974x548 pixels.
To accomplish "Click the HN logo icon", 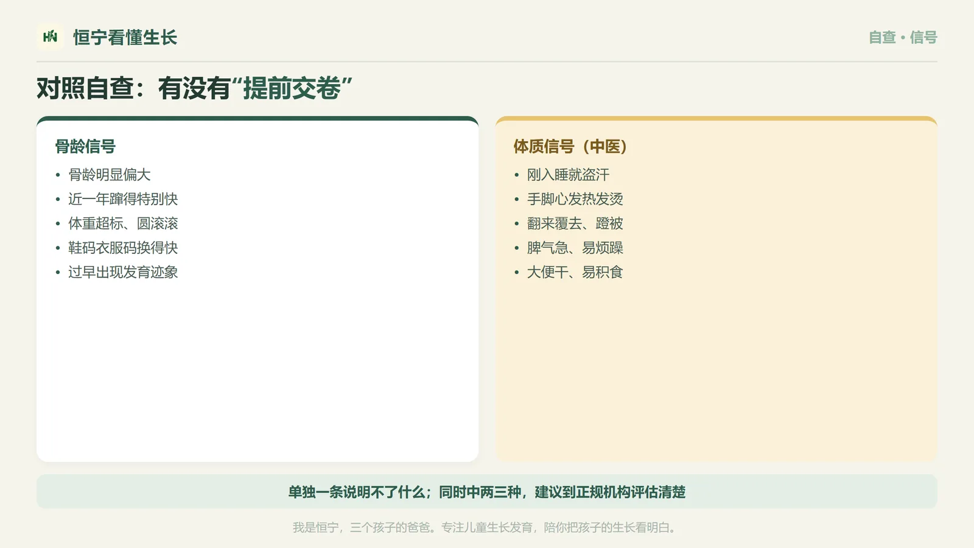I will click(x=50, y=37).
